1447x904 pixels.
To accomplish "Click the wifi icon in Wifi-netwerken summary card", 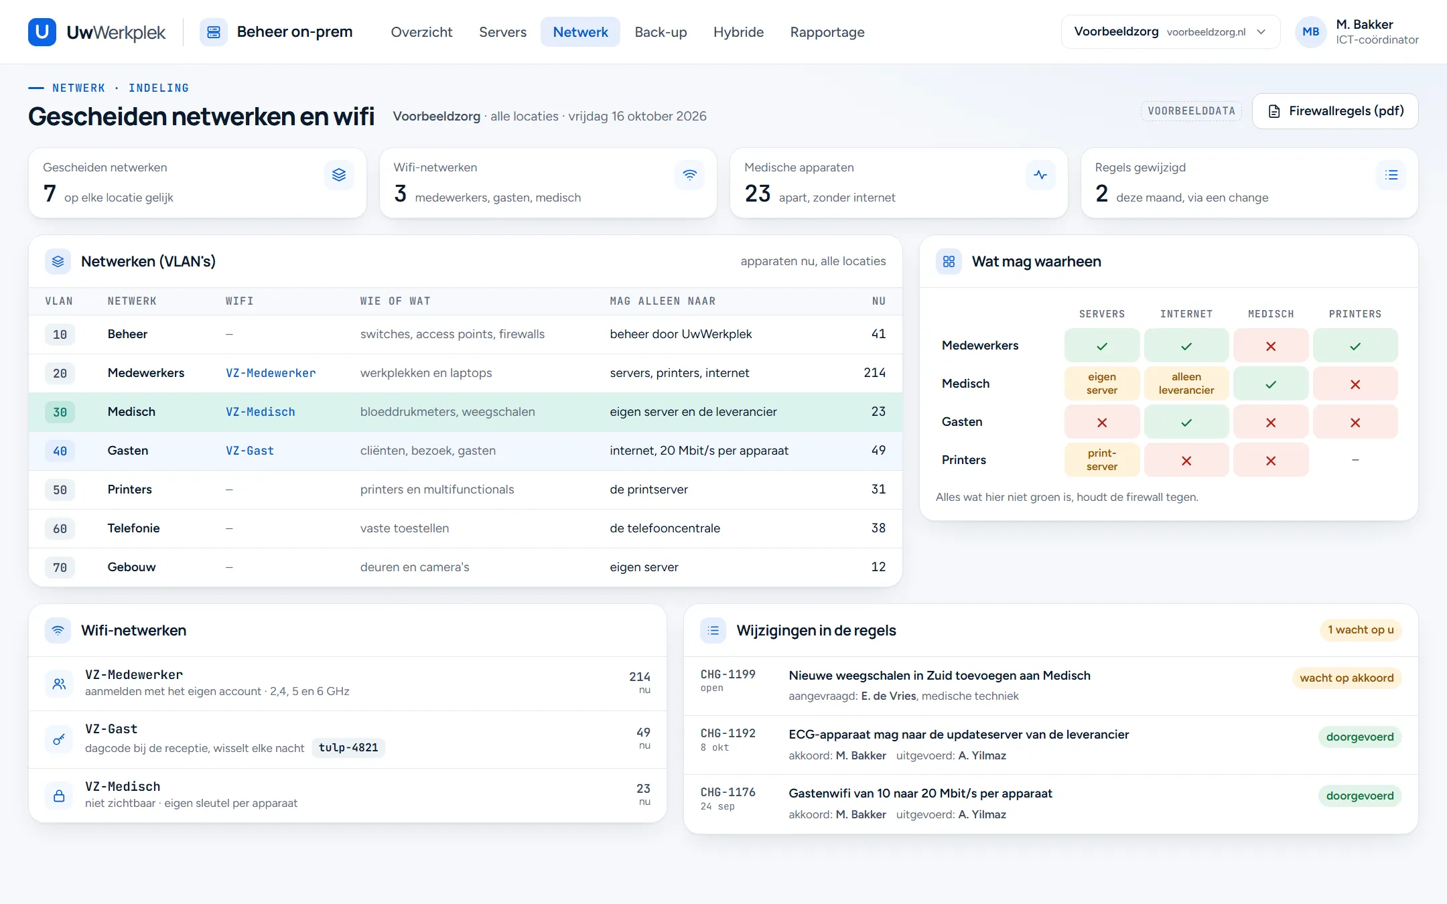I will [689, 175].
